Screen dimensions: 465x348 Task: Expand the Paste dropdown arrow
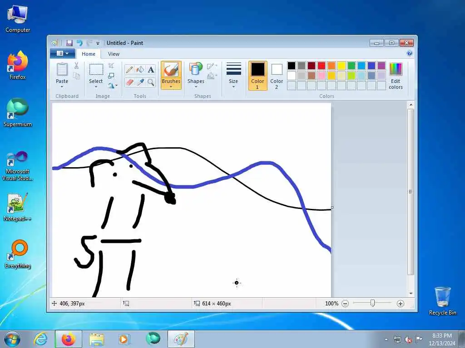(62, 87)
